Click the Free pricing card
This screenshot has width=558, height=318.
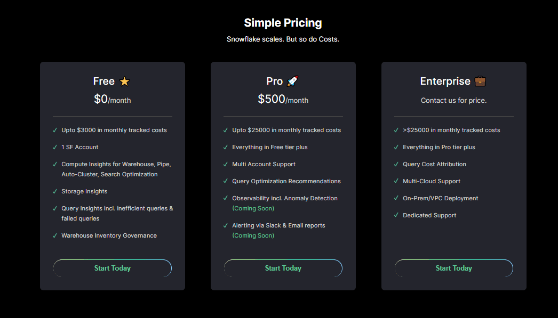coord(112,176)
